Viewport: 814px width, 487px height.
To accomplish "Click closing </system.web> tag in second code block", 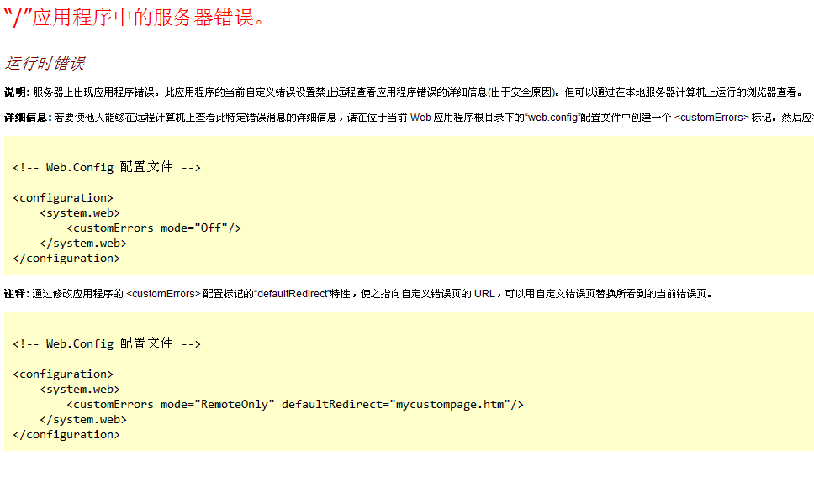I will coord(83,420).
